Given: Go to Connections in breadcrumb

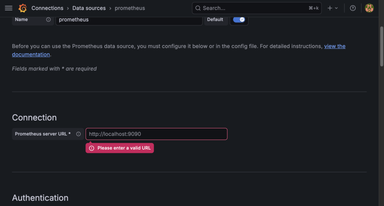Looking at the screenshot, I should [x=47, y=8].
